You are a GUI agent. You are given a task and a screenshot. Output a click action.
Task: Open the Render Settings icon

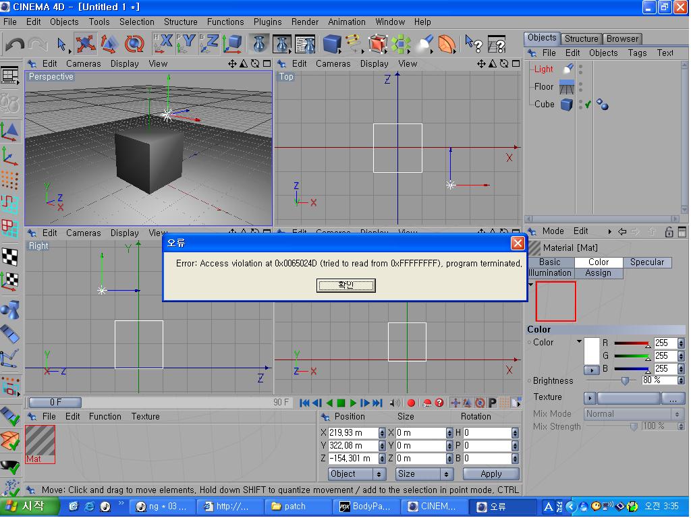305,44
